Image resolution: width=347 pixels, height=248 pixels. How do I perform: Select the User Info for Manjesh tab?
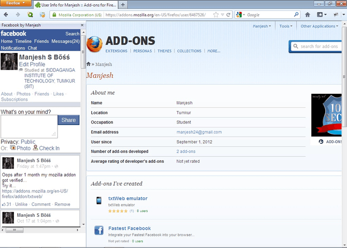(76, 4)
